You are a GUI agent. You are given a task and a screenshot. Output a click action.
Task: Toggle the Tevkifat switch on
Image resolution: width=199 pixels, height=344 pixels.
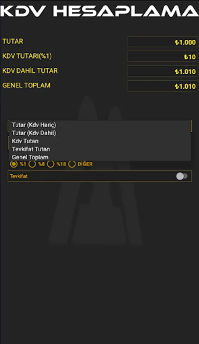point(182,176)
